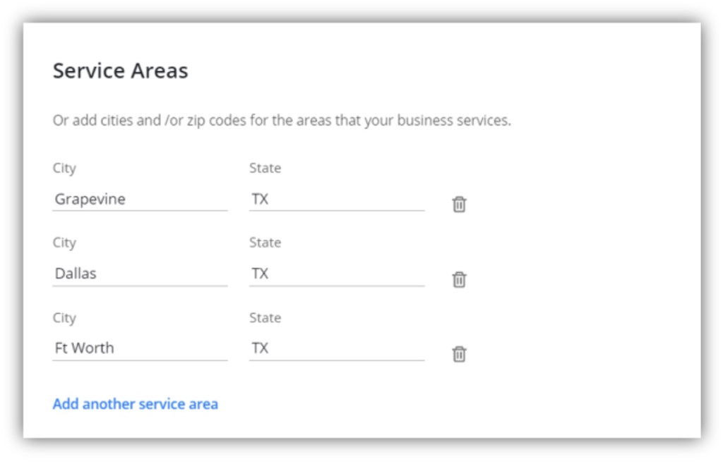Remove the Dallas service area row
Image resolution: width=723 pixels, height=464 pixels.
click(459, 279)
